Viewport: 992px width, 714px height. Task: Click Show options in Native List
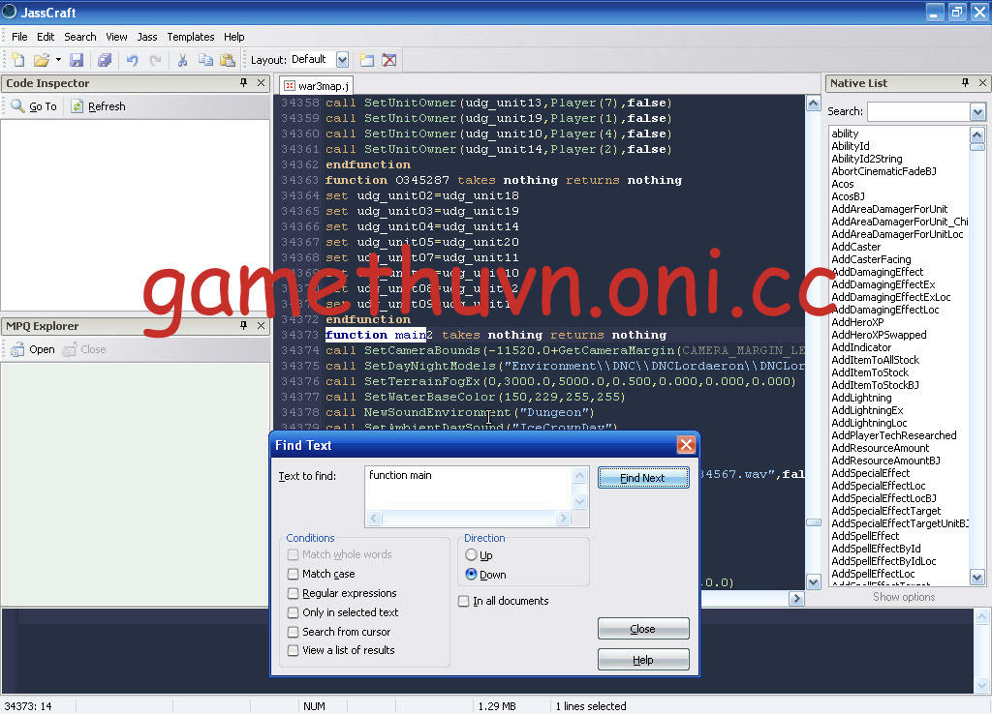point(904,597)
